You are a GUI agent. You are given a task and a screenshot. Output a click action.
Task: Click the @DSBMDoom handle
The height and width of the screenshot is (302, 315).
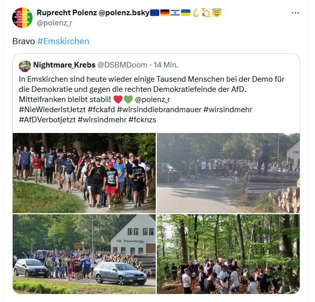(122, 65)
